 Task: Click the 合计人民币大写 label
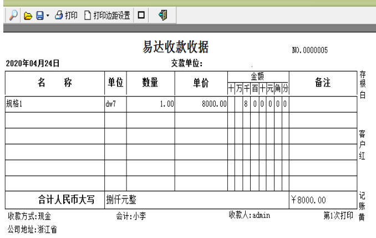coord(66,200)
